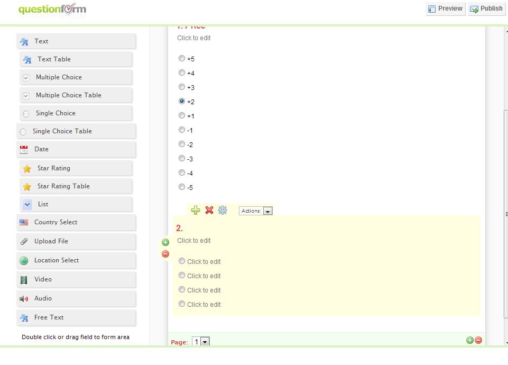Choose the -3 radio option
The width and height of the screenshot is (508, 365).
[182, 158]
